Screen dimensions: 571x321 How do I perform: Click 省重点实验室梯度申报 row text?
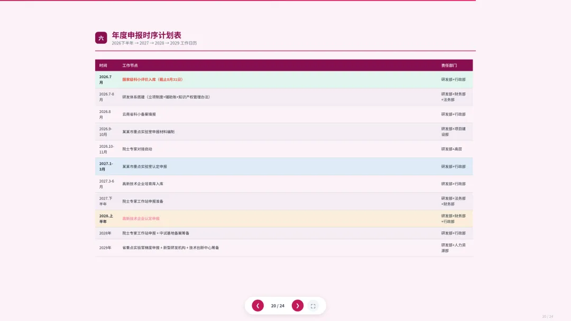pos(170,248)
